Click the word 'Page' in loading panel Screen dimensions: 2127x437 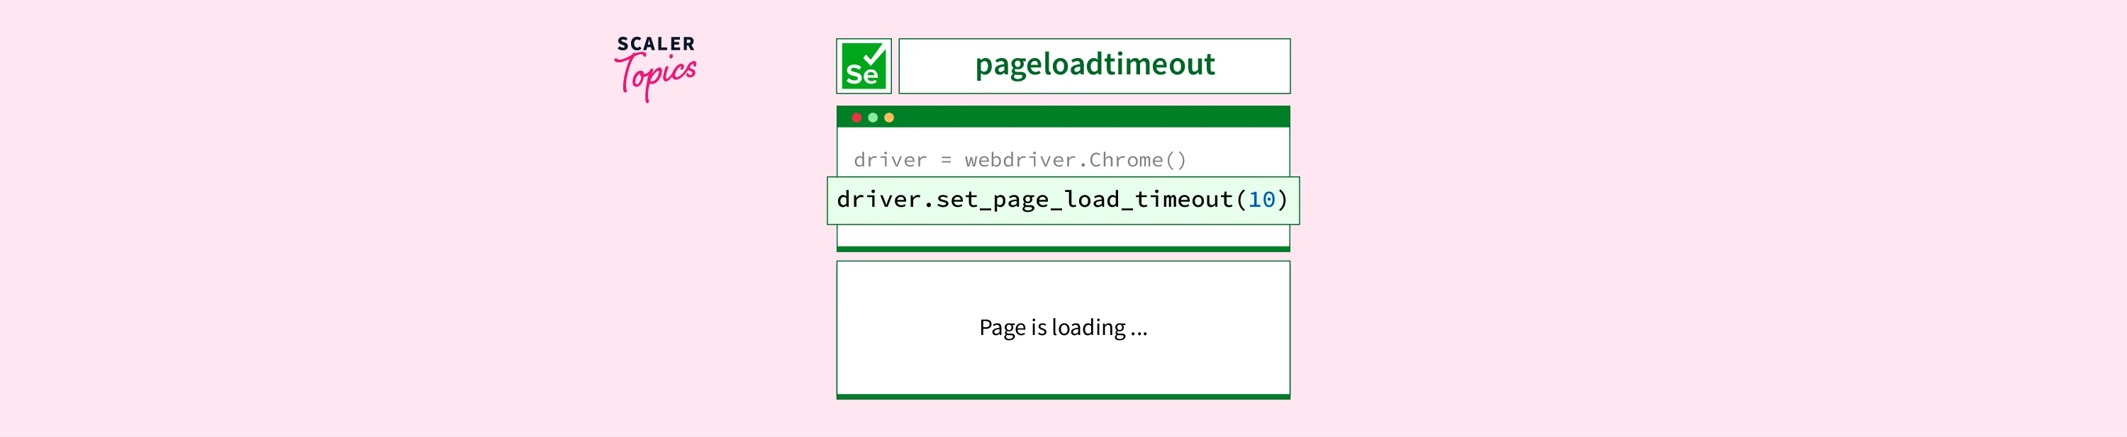point(1002,328)
